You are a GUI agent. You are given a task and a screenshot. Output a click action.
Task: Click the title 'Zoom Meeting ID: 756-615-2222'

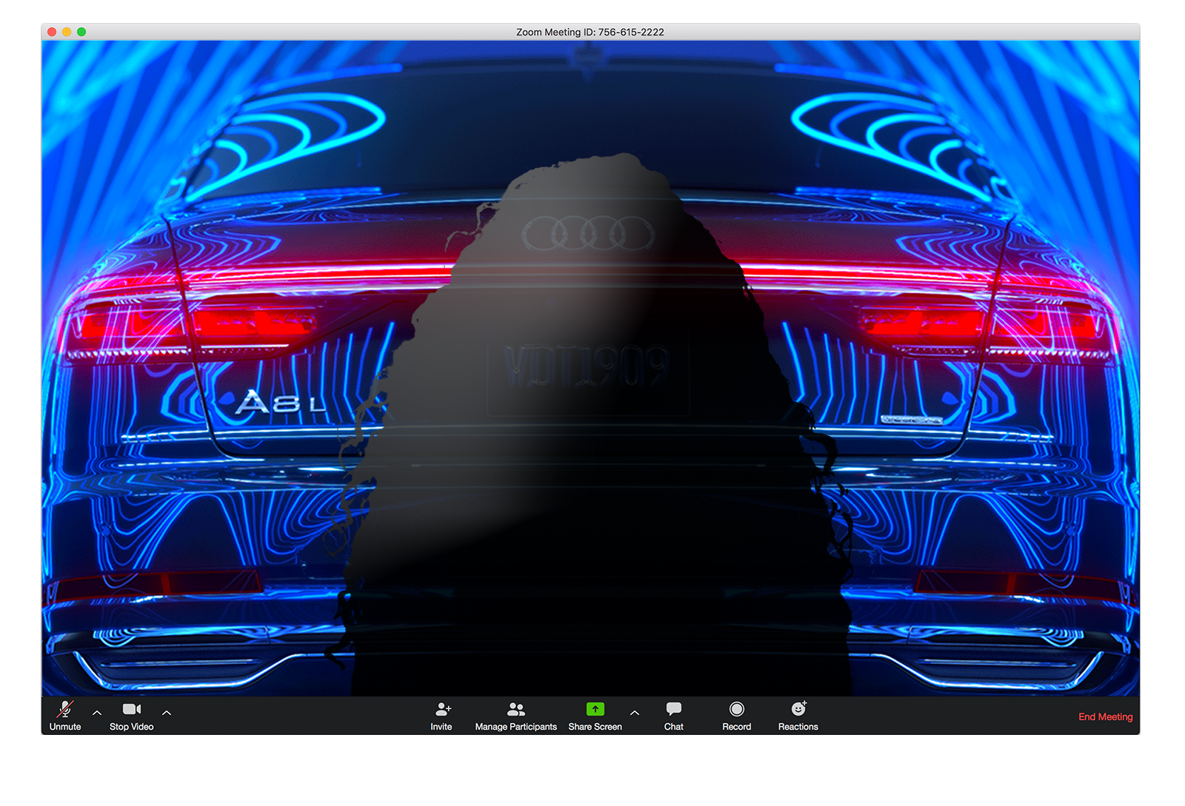[590, 32]
